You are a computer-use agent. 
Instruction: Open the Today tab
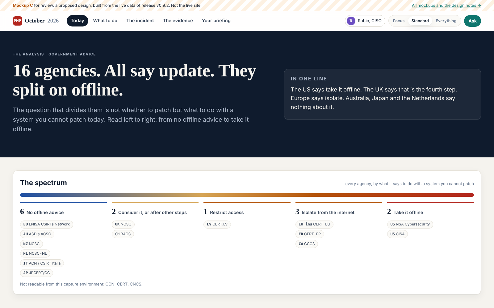pyautogui.click(x=77, y=21)
